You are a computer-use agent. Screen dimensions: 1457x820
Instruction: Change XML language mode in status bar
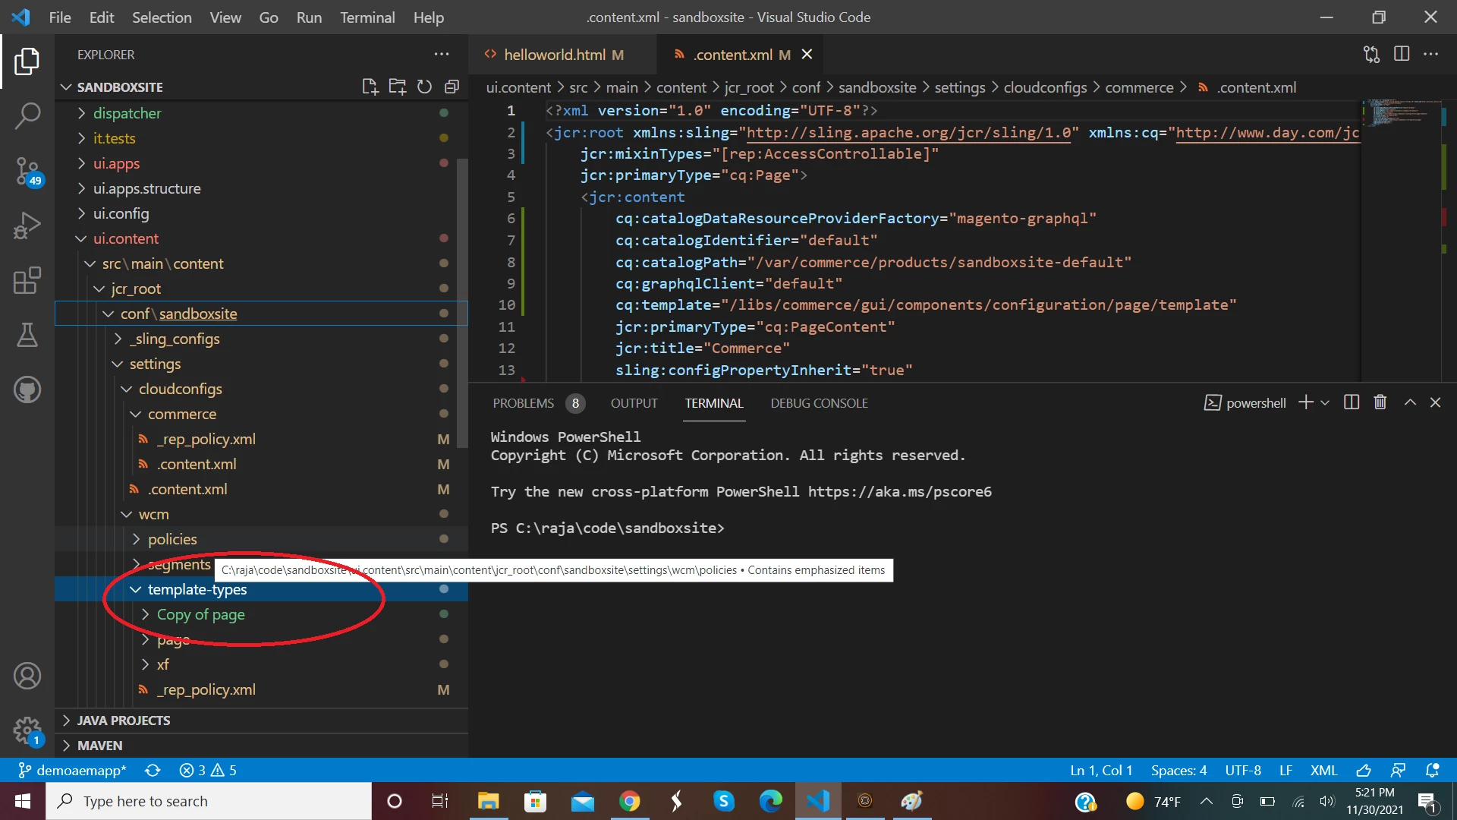pyautogui.click(x=1323, y=770)
